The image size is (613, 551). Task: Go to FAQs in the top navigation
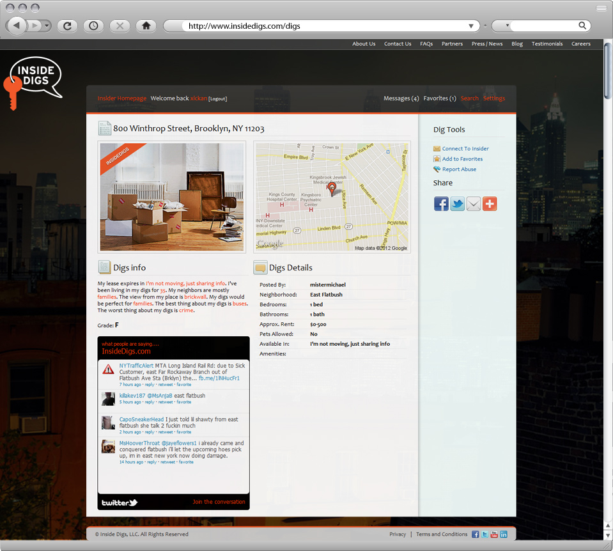pos(426,44)
